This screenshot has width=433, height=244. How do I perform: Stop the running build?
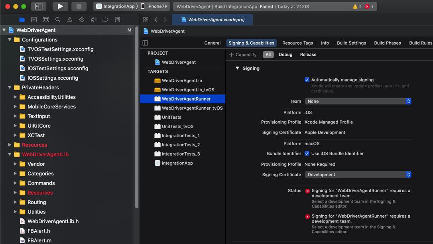79,6
